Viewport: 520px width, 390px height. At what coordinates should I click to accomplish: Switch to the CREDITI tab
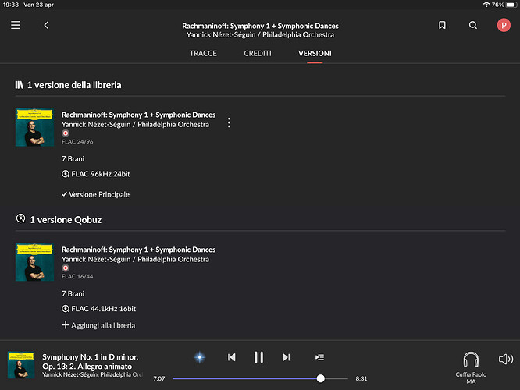[x=258, y=53]
